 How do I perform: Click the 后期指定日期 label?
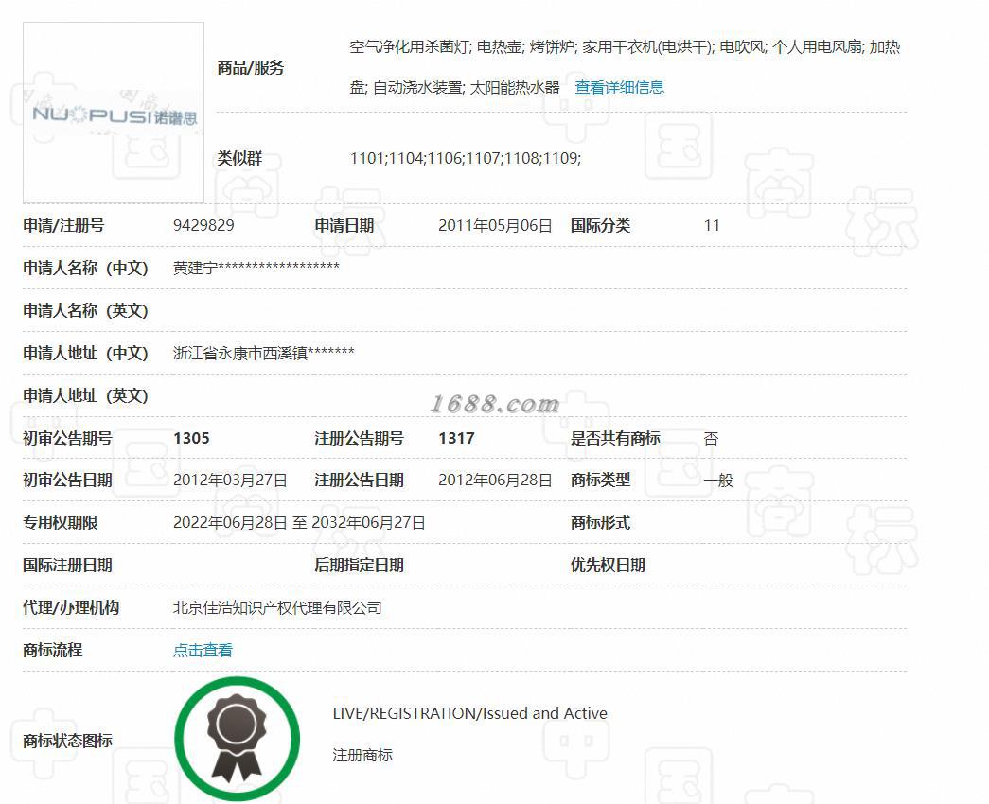pos(359,565)
